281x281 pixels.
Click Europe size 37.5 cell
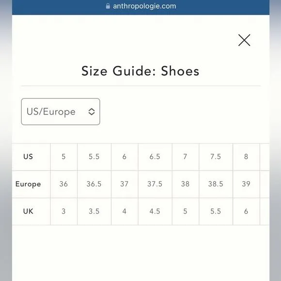[x=155, y=184]
